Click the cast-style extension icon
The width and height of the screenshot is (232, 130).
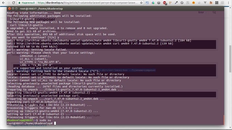tap(223, 3)
